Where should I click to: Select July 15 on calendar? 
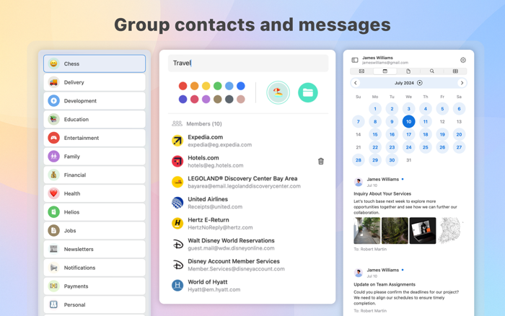click(x=375, y=134)
